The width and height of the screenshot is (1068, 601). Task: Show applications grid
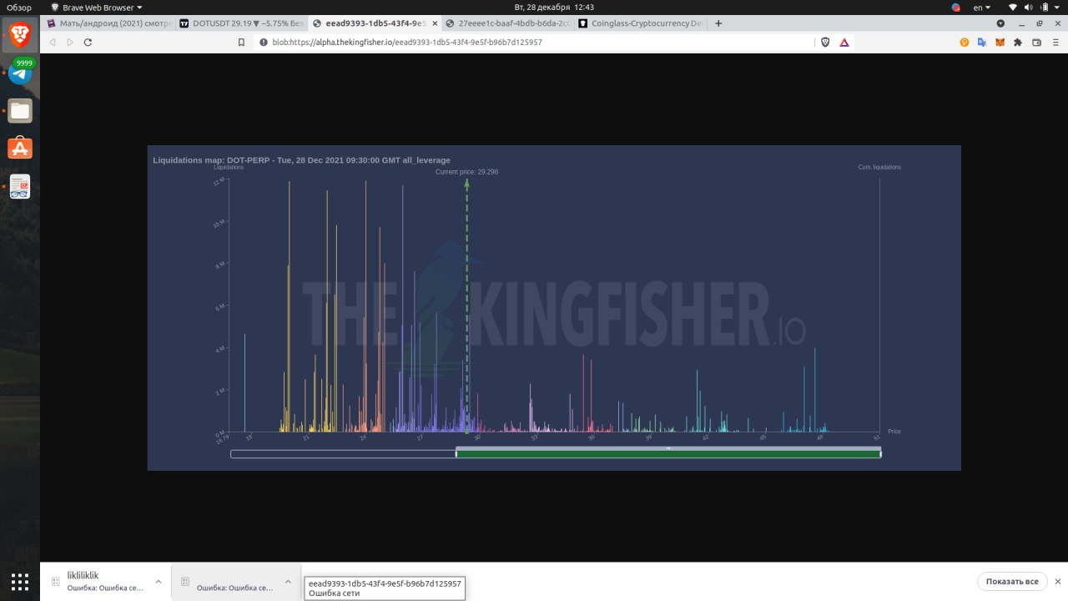tap(20, 581)
